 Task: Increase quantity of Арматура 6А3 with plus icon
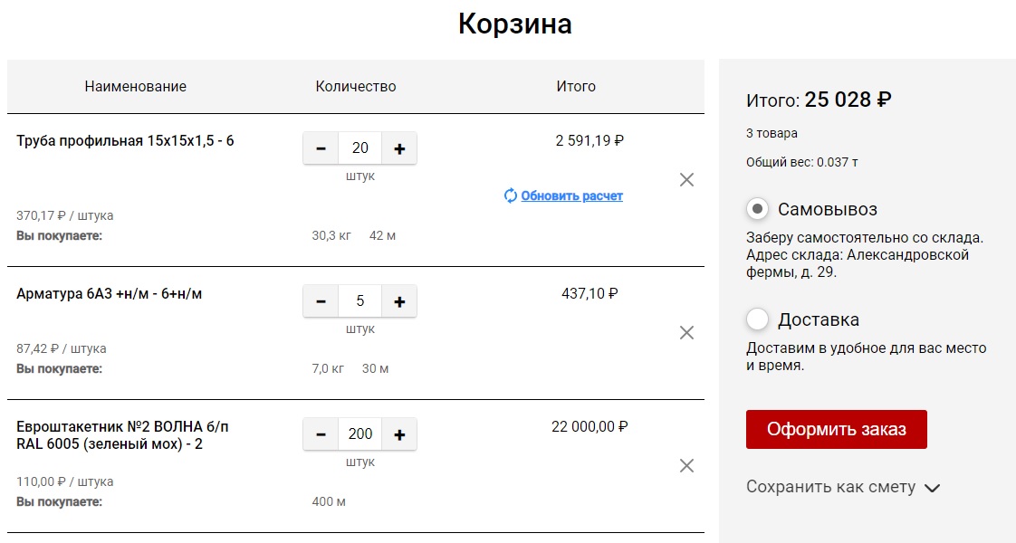point(398,300)
